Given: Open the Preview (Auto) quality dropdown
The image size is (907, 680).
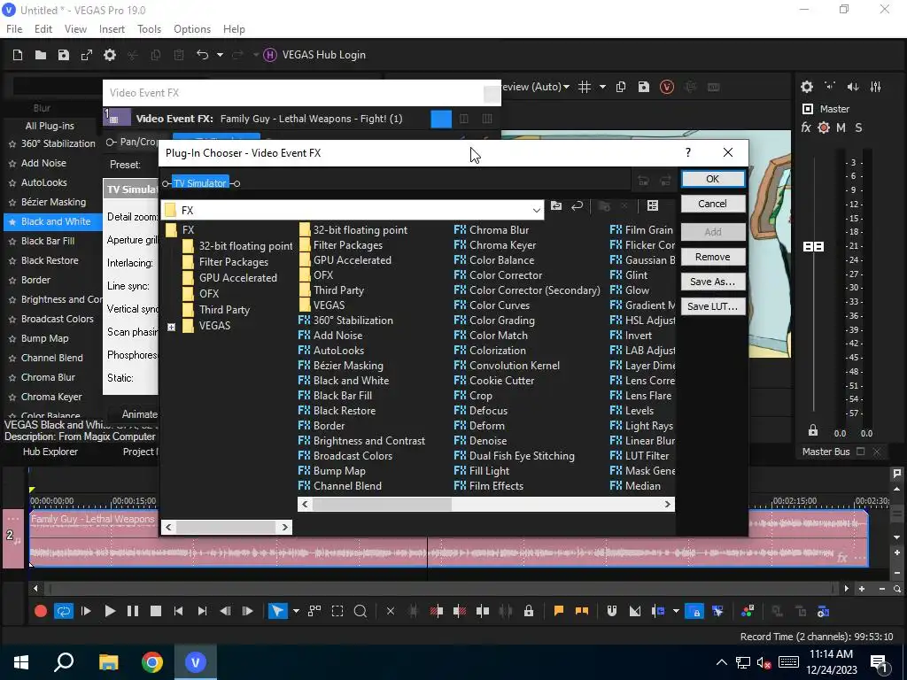Looking at the screenshot, I should (566, 87).
